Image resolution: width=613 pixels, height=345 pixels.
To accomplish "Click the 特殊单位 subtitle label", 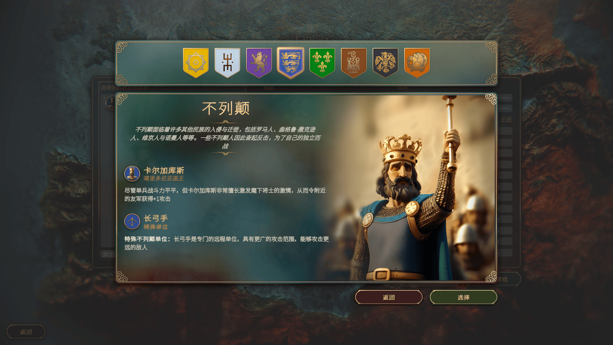I will 156,227.
